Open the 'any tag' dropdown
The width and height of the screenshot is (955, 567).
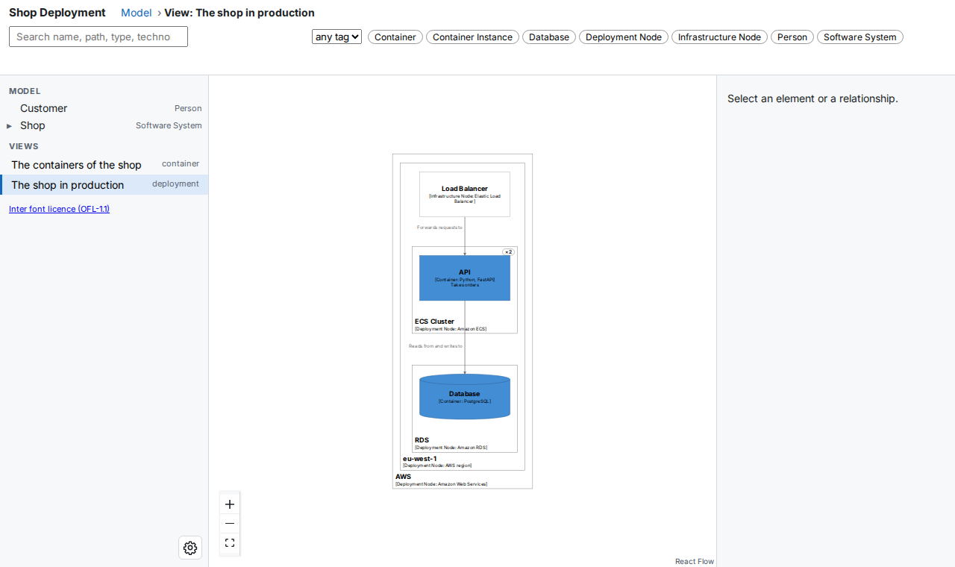point(336,37)
